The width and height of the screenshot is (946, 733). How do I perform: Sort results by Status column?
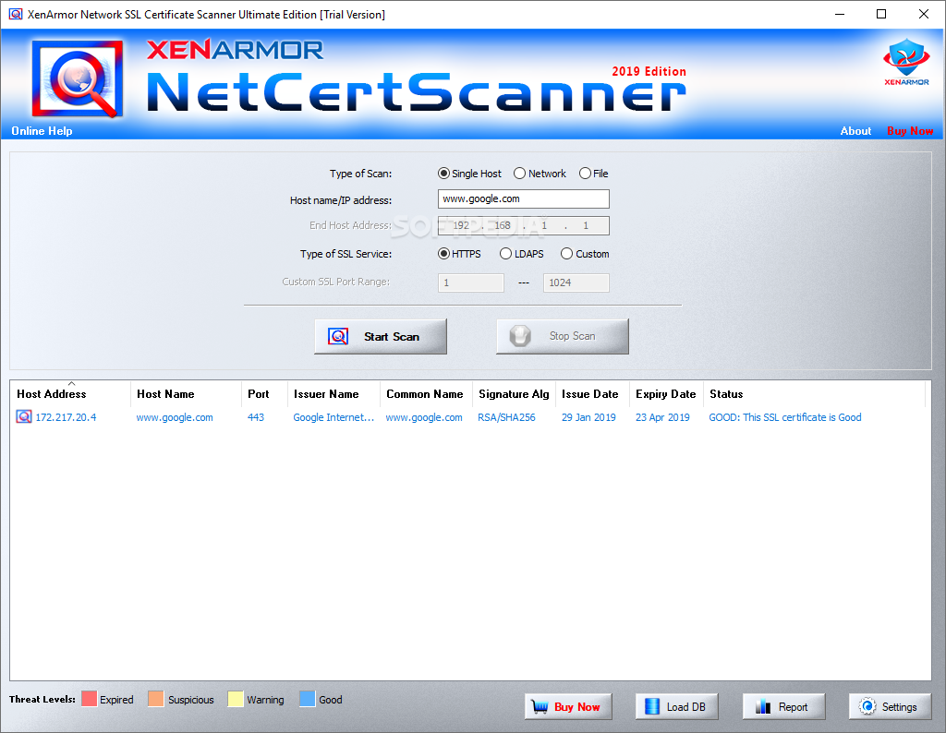(814, 393)
